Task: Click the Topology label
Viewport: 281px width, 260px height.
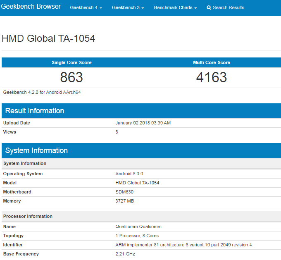Action: (13, 236)
